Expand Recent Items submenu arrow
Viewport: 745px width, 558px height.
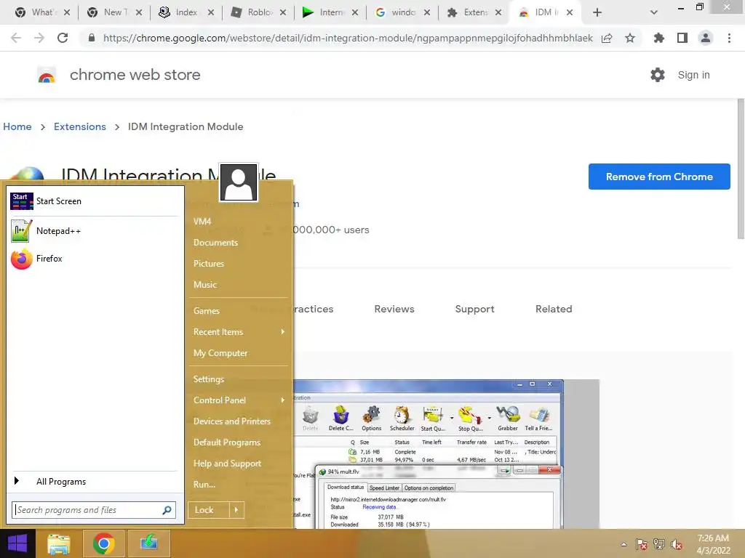(283, 331)
